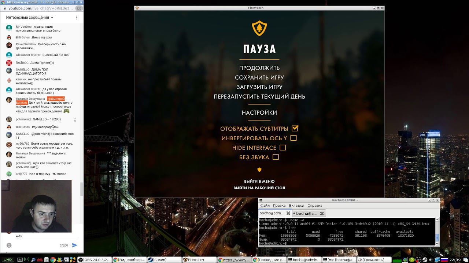Enable ИНВЕРТИРОВАТЬ ОСЬ Y checkbox
Viewport: 469px width, 263px height.
point(293,138)
